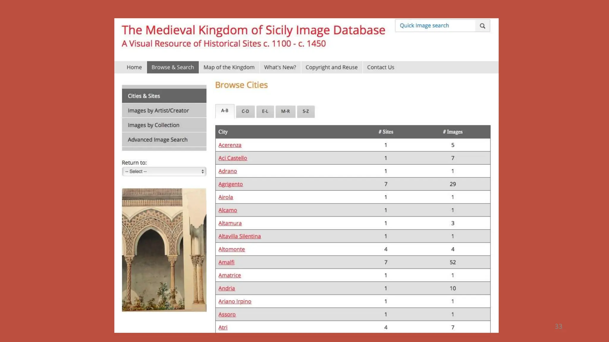Switch to the C-D cities tab
Screen dimensions: 609x342
point(245,111)
